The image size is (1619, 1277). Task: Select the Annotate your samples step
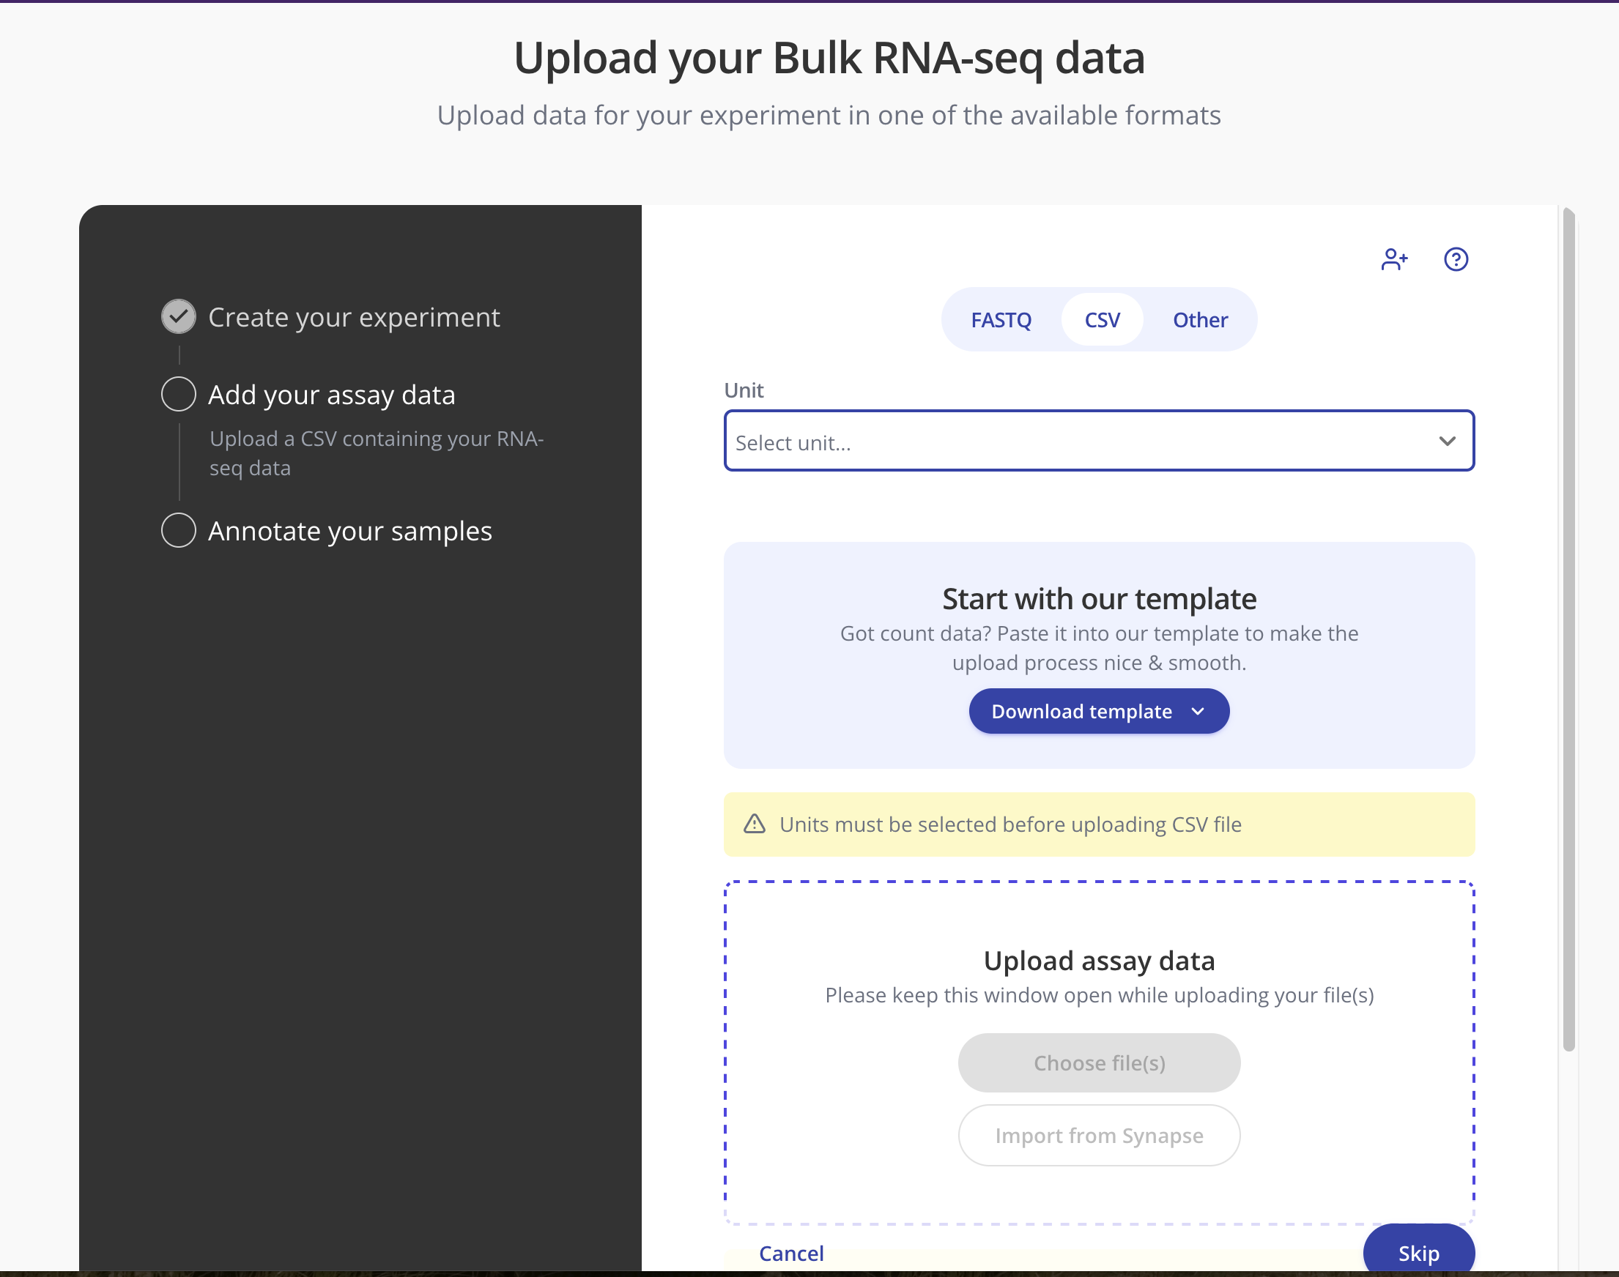349,530
